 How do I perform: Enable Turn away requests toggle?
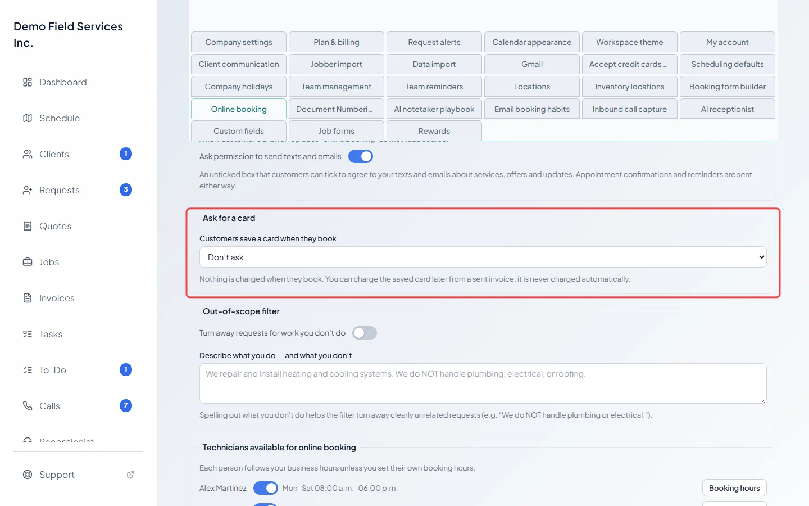coord(365,333)
